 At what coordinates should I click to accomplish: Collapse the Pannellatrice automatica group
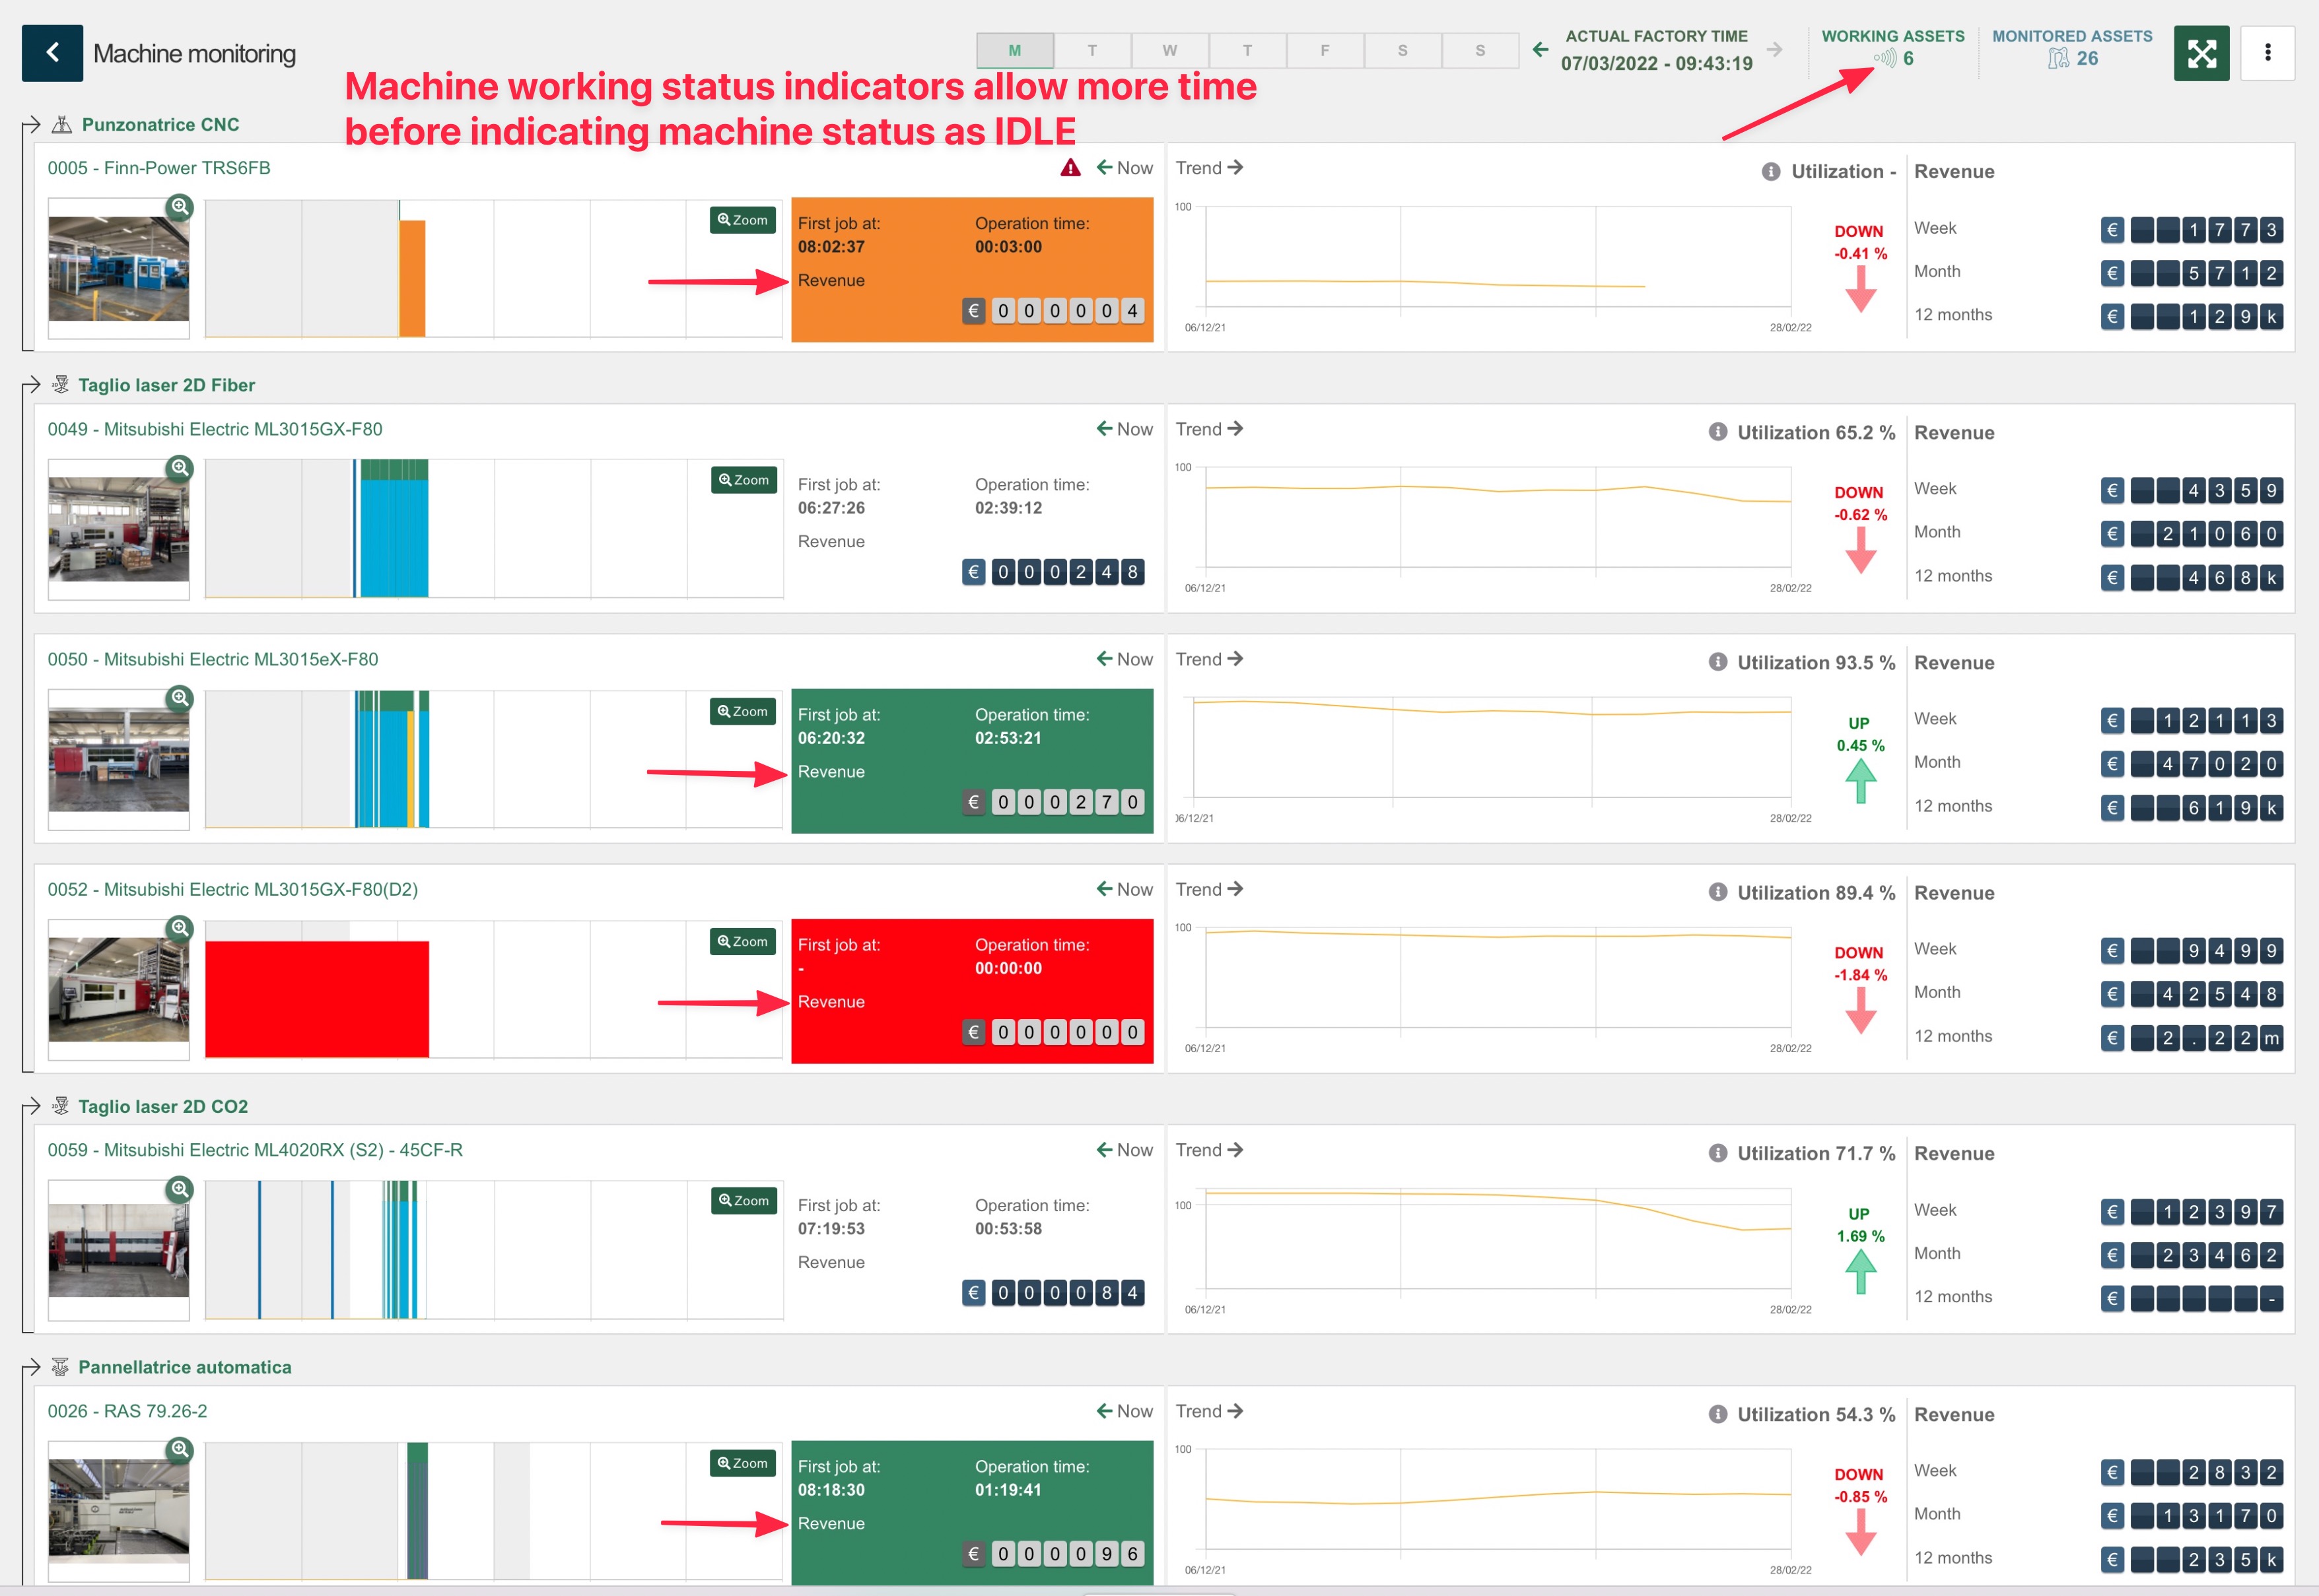[x=32, y=1367]
